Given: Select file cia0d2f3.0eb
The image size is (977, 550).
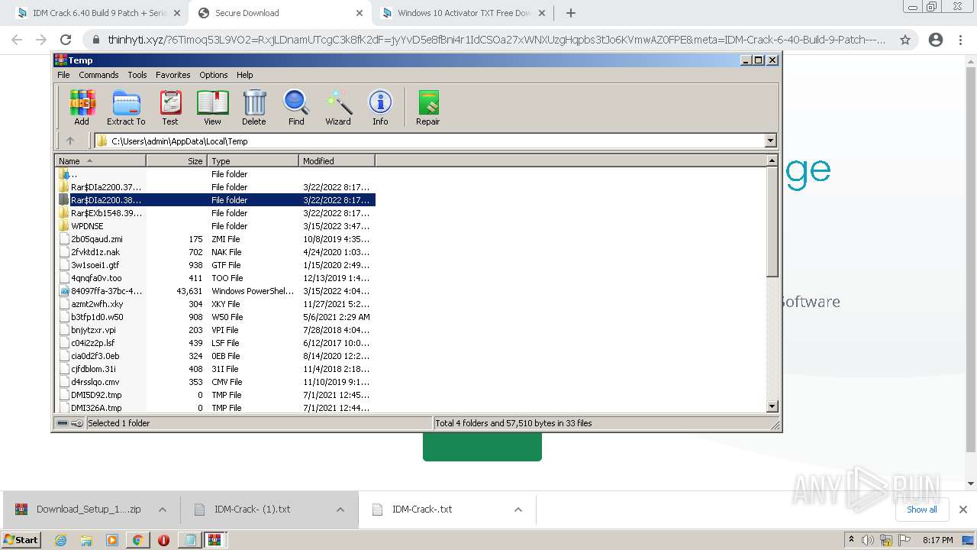Looking at the screenshot, I should click(x=215, y=356).
